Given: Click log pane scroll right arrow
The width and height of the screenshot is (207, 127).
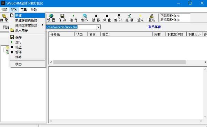Looking at the screenshot, I should pyautogui.click(x=201, y=121).
